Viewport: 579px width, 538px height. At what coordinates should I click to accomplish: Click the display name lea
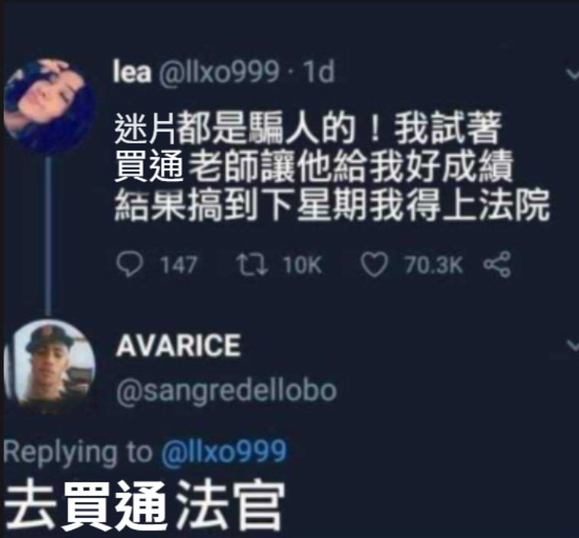tap(132, 72)
